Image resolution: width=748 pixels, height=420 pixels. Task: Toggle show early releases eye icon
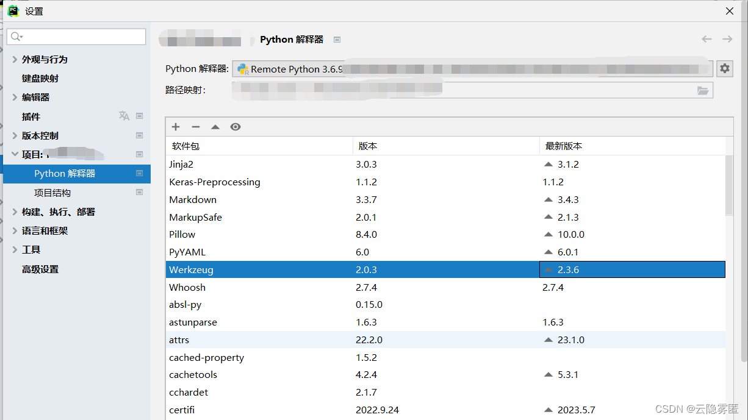[236, 127]
